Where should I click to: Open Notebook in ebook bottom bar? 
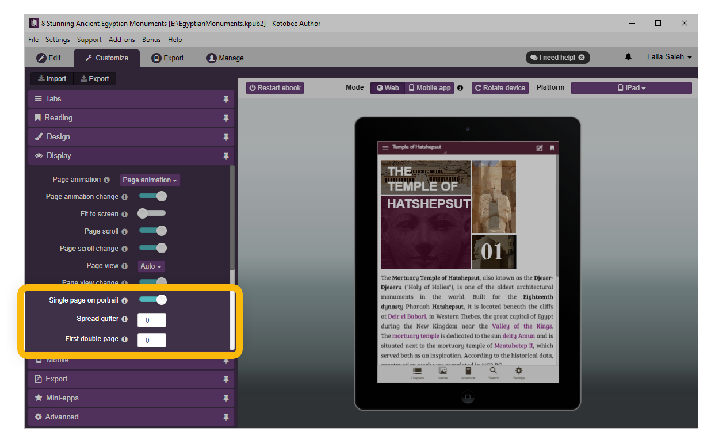coord(468,373)
